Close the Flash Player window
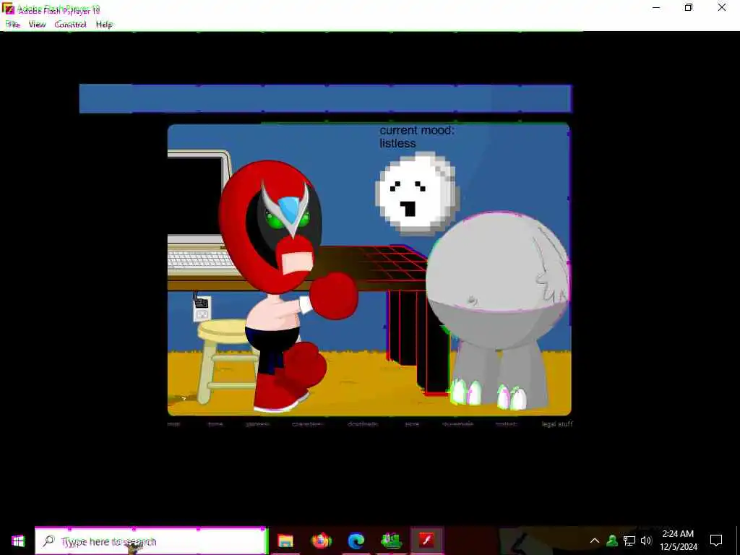740x555 pixels. pyautogui.click(x=722, y=7)
